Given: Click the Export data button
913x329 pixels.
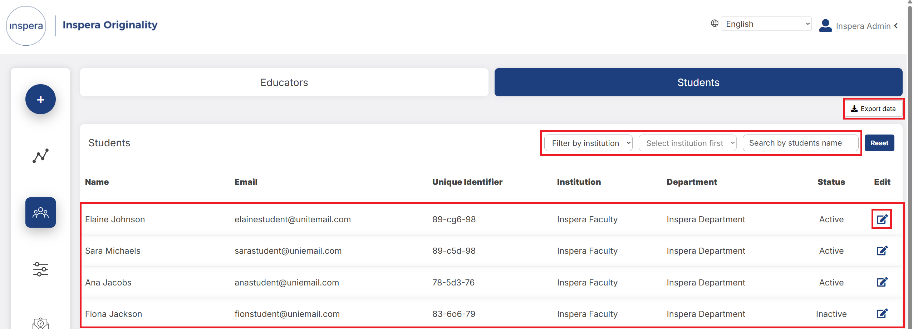Looking at the screenshot, I should pos(873,108).
